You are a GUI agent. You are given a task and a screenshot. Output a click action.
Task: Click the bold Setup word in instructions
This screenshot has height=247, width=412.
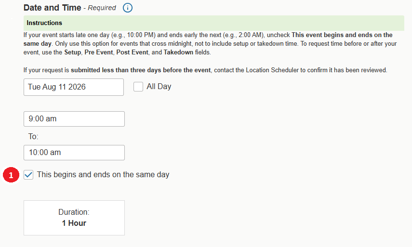click(72, 52)
